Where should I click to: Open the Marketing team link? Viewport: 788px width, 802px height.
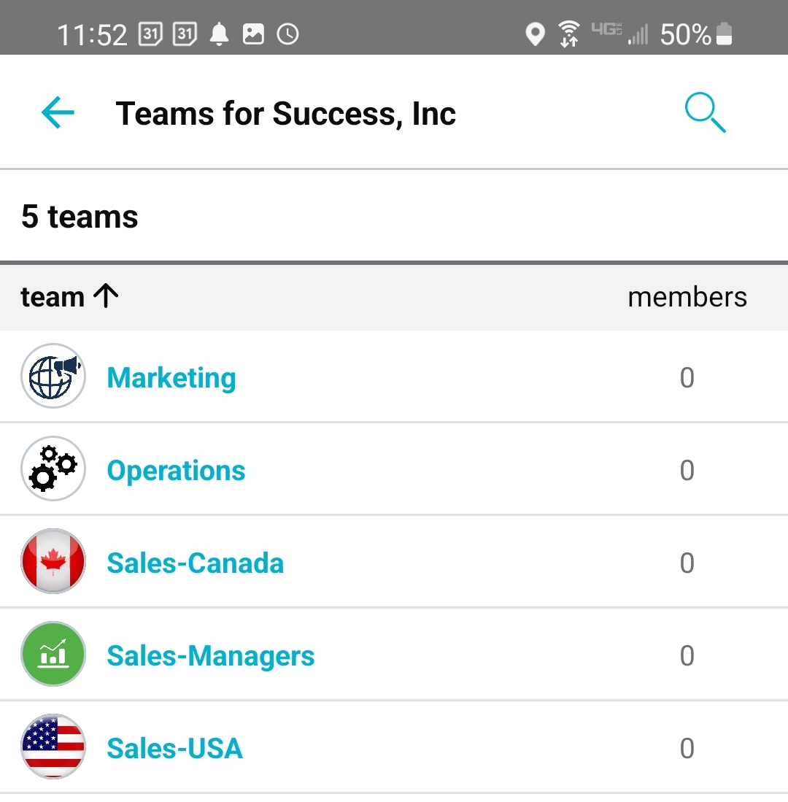coord(171,379)
